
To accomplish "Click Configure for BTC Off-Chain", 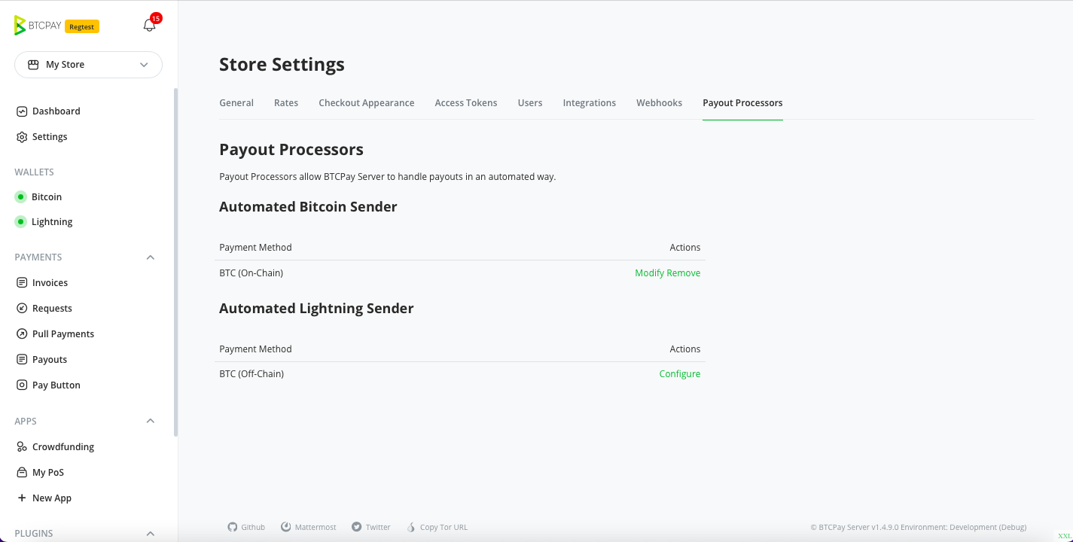I will [x=680, y=374].
